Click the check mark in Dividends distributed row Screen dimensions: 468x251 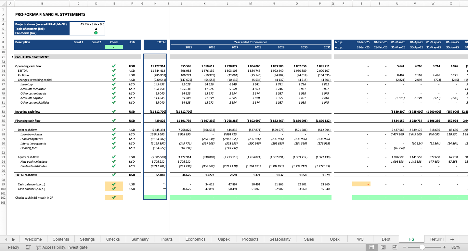114,166
